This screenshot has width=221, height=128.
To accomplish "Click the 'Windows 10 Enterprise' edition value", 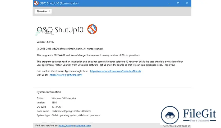I will tap(64, 98).
